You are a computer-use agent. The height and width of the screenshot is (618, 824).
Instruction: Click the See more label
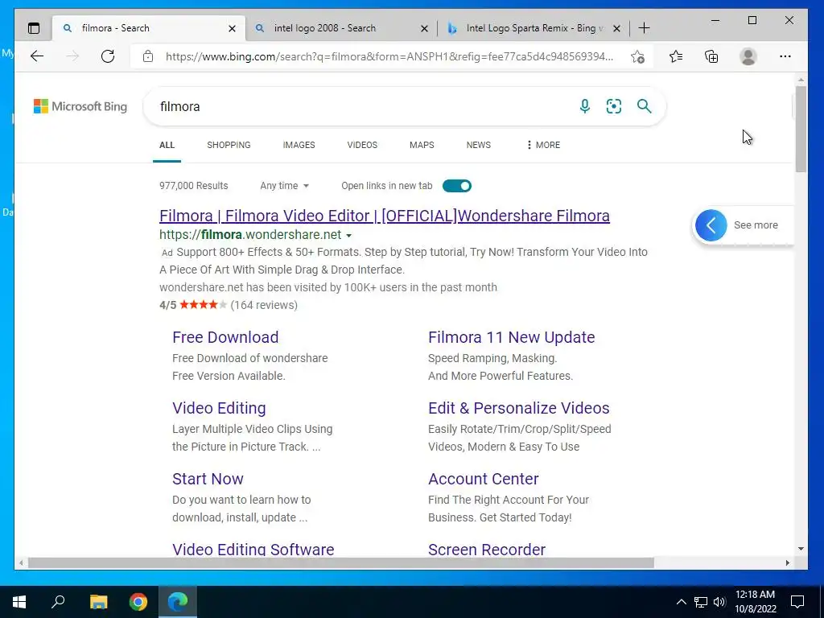tap(756, 225)
